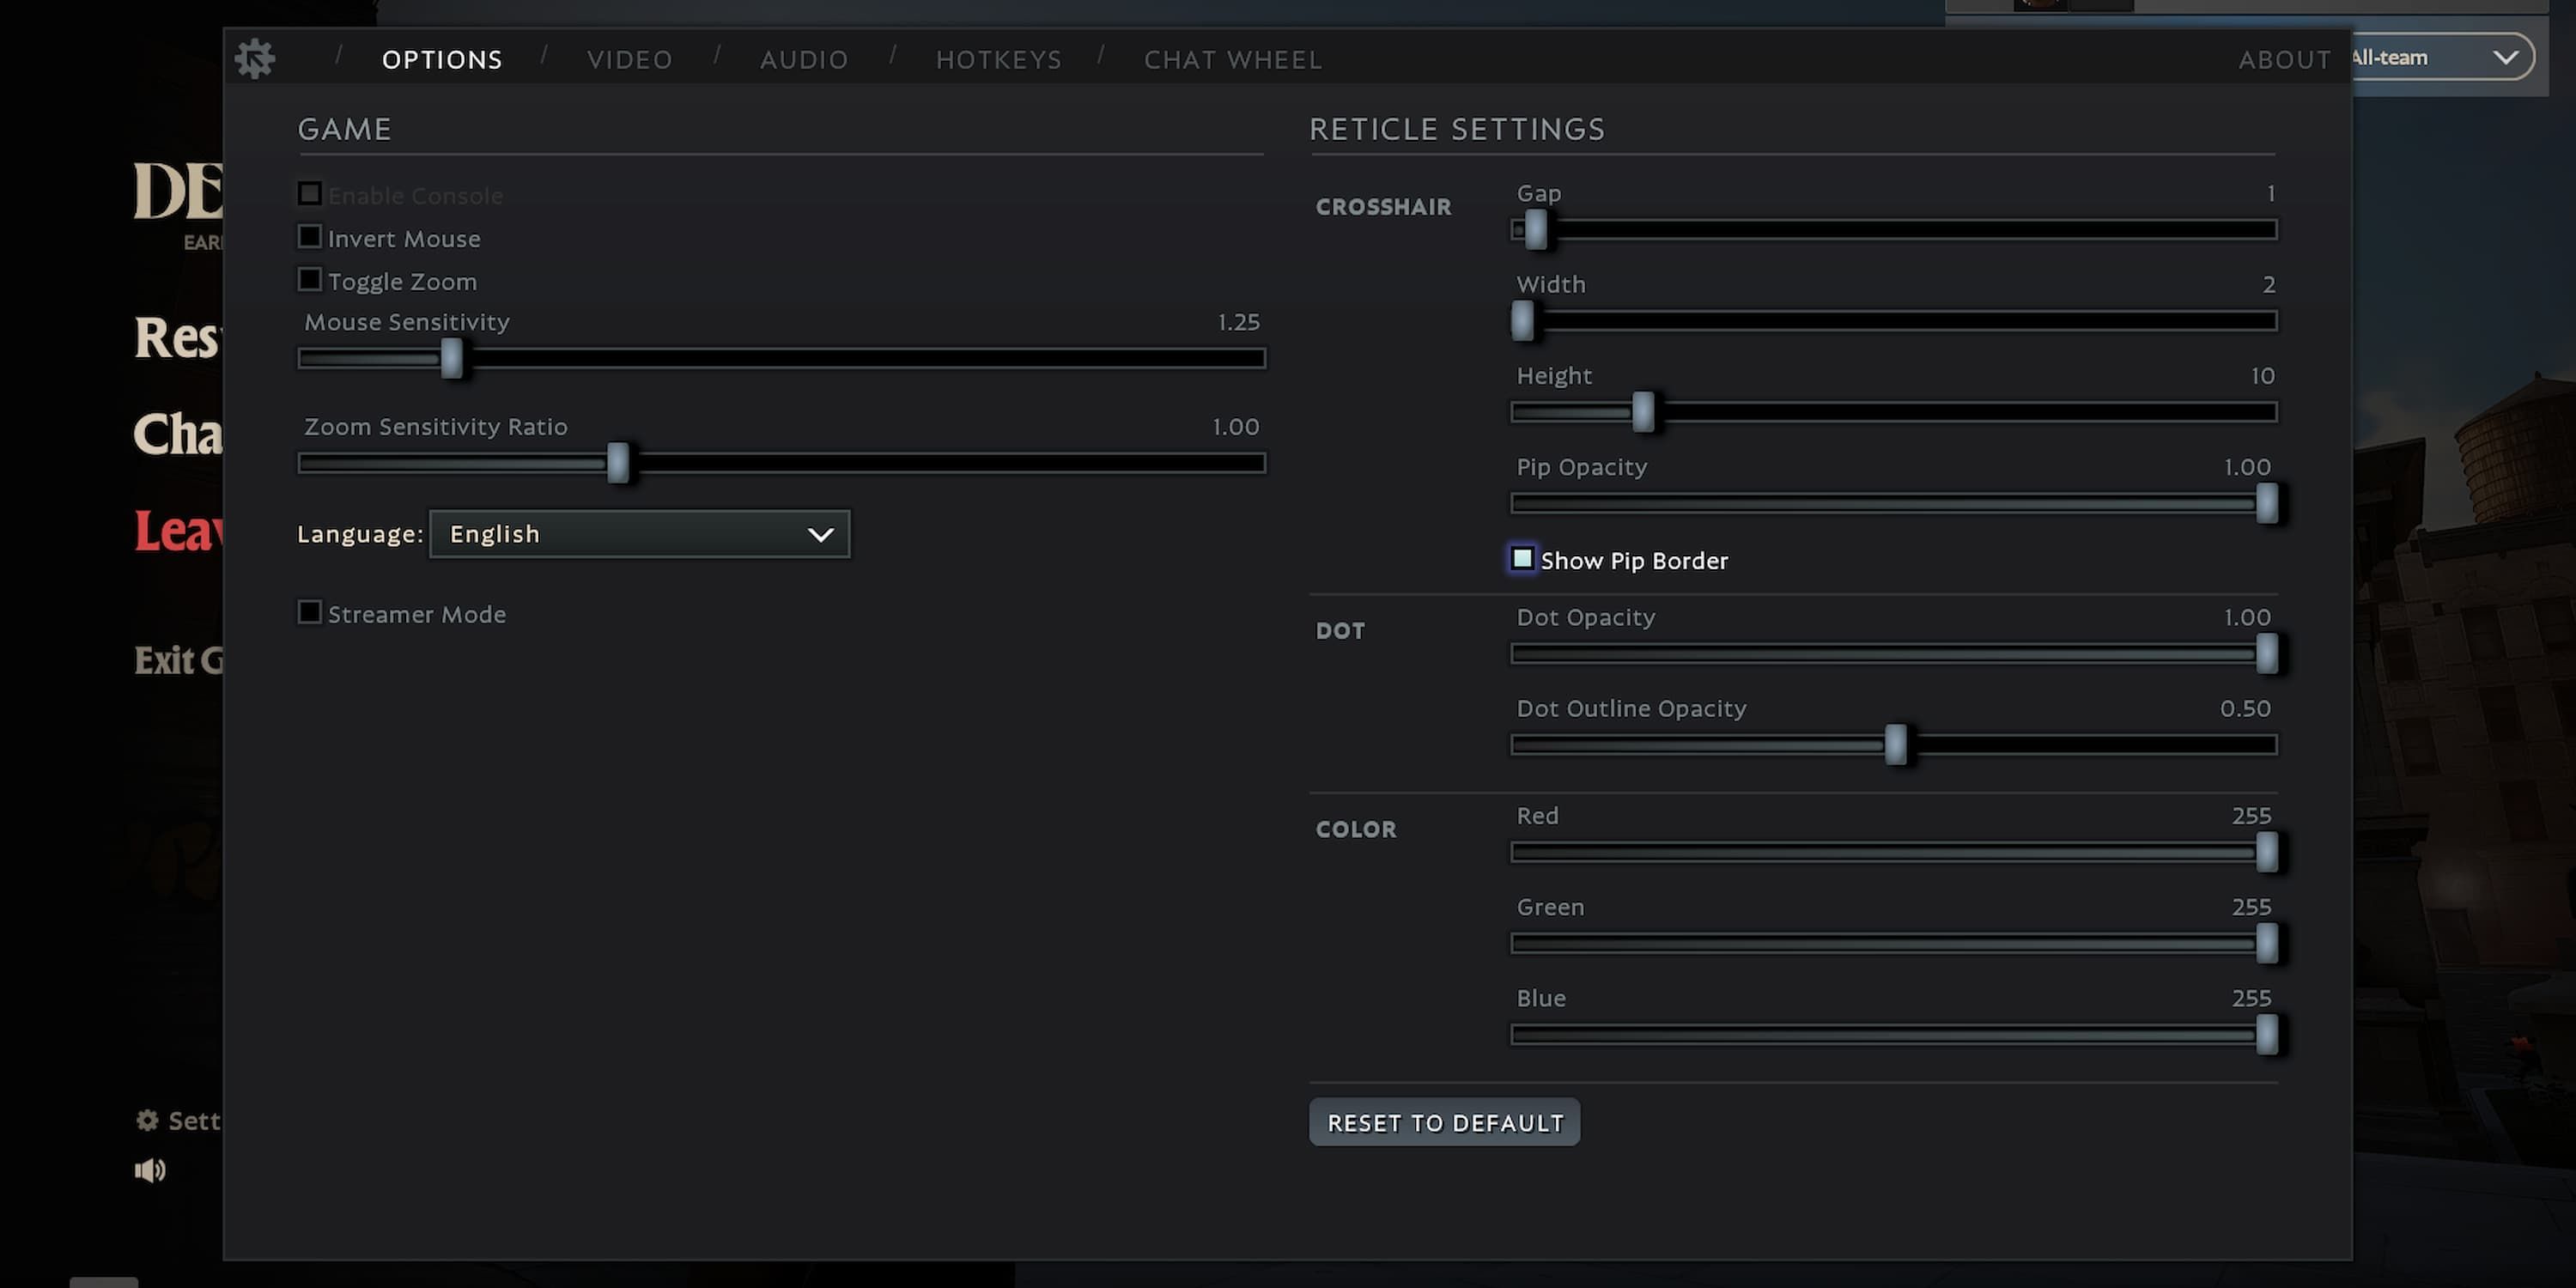Switch to the HOTKEYS options tab
Image resolution: width=2576 pixels, height=1288 pixels.
click(x=997, y=58)
